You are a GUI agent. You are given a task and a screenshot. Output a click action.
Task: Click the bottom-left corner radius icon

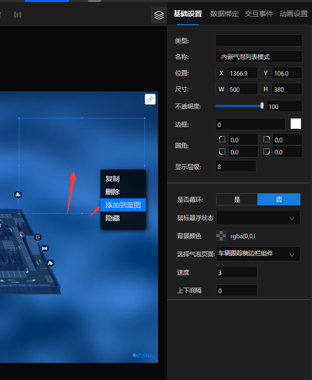(x=222, y=151)
